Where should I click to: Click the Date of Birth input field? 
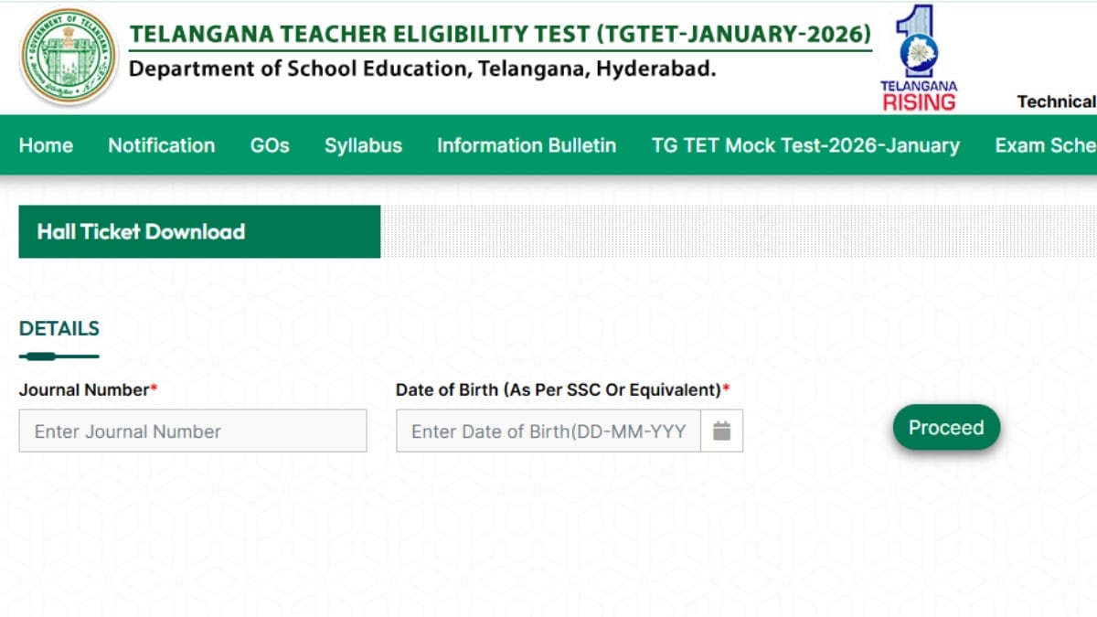tap(548, 431)
